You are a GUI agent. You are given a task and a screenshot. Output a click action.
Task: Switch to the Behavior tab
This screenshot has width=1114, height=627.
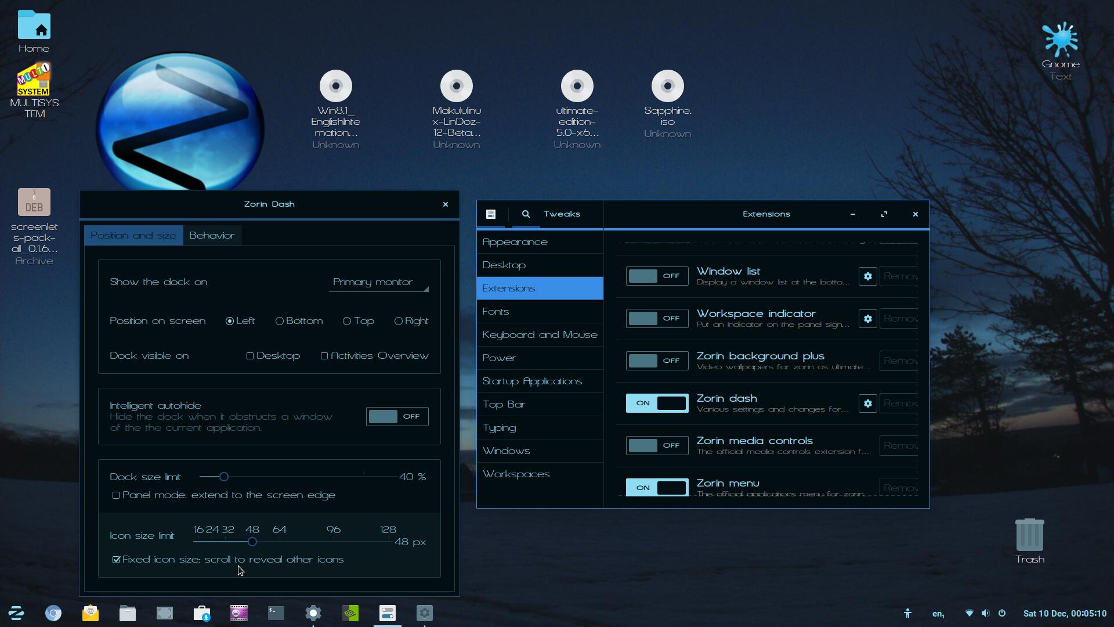tap(212, 235)
